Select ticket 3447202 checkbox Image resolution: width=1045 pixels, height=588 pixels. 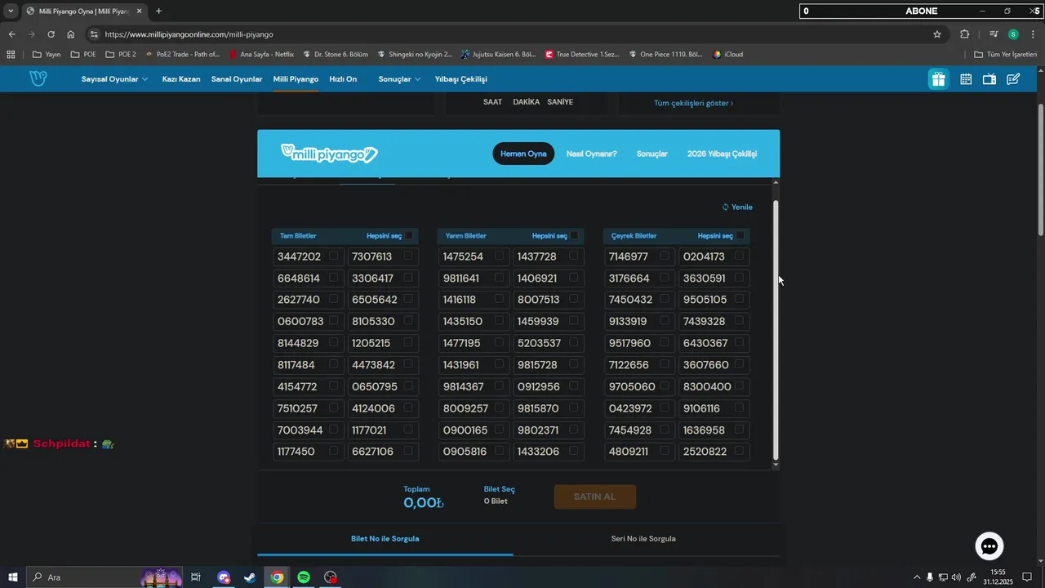(333, 256)
